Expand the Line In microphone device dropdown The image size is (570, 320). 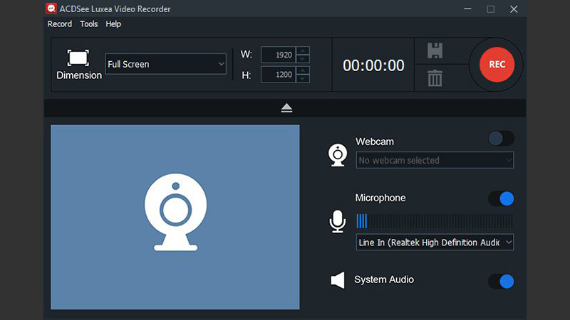click(x=435, y=242)
